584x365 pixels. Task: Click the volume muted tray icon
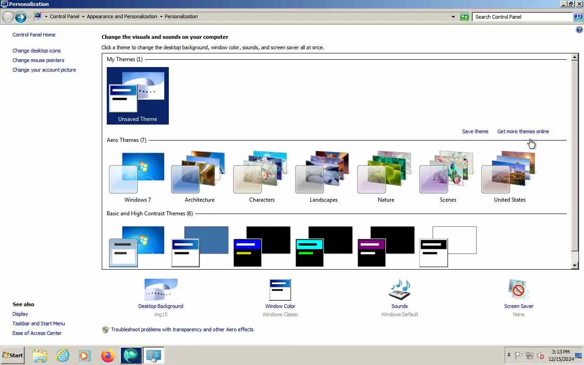tap(541, 355)
